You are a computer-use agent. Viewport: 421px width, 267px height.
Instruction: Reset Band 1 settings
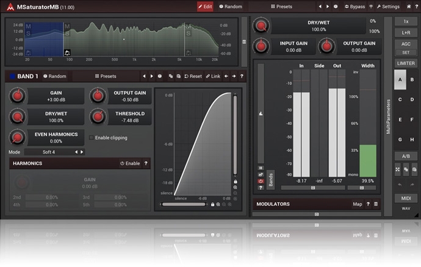tap(192, 76)
